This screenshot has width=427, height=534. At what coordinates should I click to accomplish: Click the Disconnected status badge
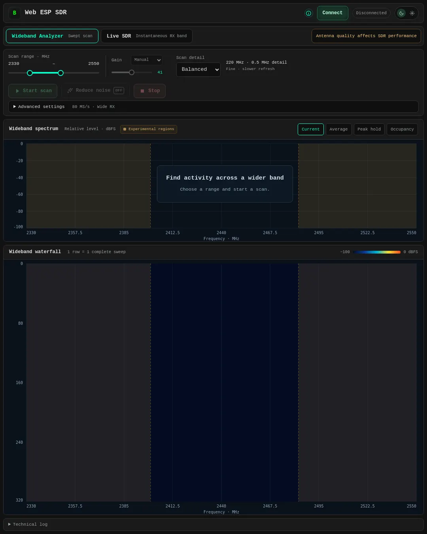coord(371,13)
